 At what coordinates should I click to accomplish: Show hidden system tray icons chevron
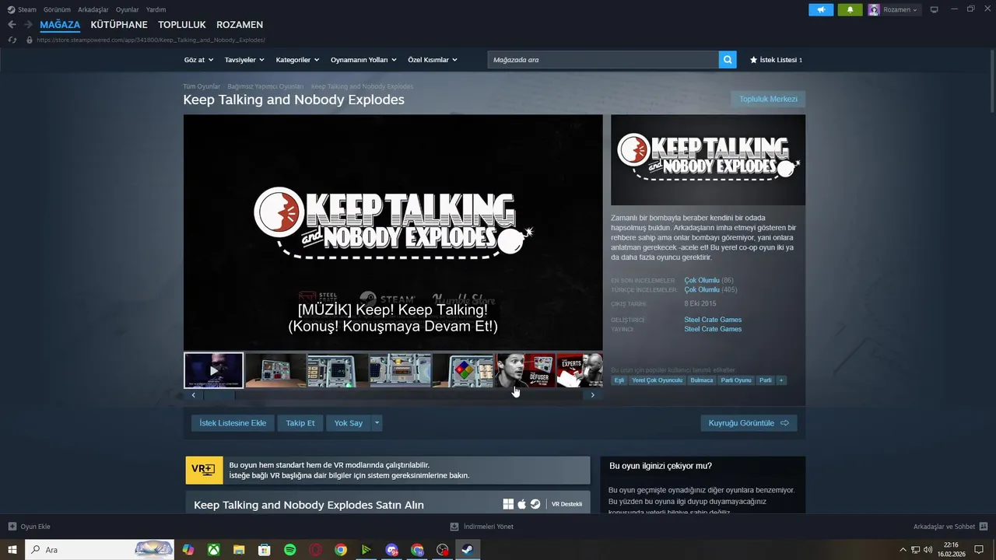[903, 550]
